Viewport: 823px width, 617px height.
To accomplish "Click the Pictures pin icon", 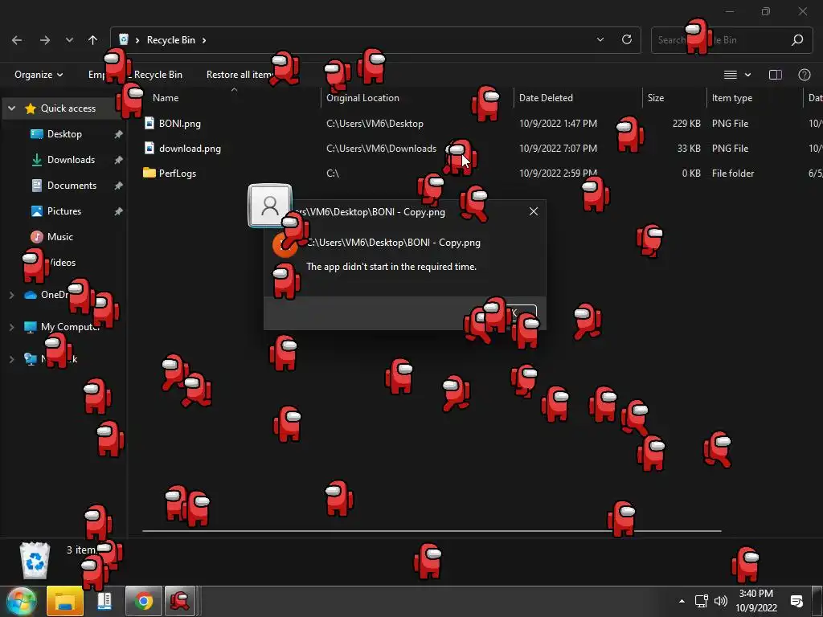I will [x=119, y=211].
